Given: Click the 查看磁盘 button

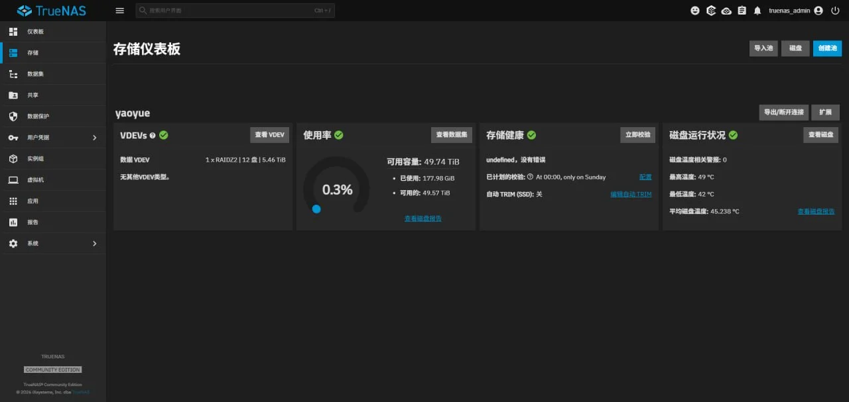Looking at the screenshot, I should point(820,135).
